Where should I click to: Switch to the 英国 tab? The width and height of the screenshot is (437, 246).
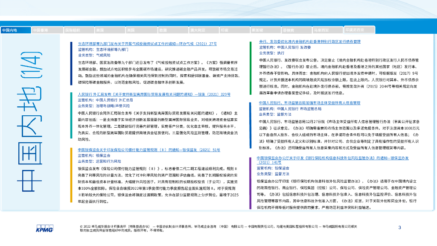(x=141, y=30)
